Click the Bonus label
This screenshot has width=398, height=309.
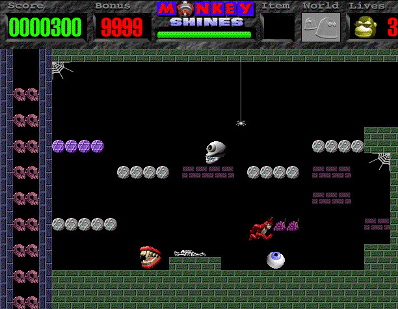pyautogui.click(x=113, y=6)
